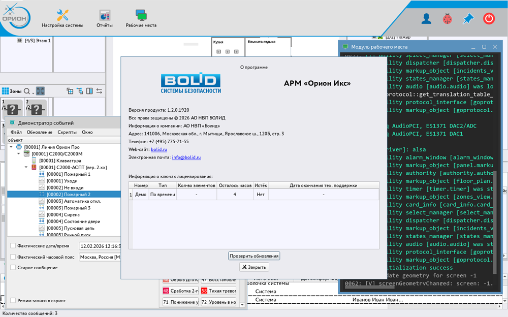Open Рабочие места workstations
This screenshot has height=317, width=508.
(141, 18)
